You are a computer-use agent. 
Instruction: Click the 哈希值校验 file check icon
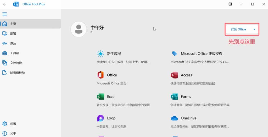[x=5, y=73]
